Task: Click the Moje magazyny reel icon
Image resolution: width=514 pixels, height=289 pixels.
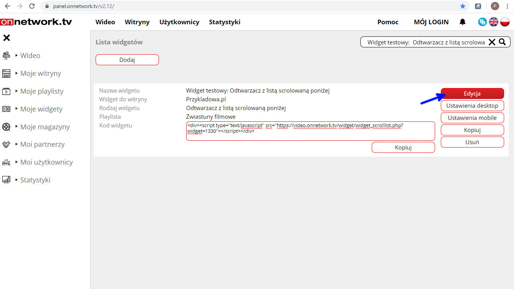Action: 6,127
